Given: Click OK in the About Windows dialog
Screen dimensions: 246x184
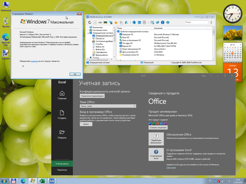Looking at the screenshot, I should click(x=75, y=74).
